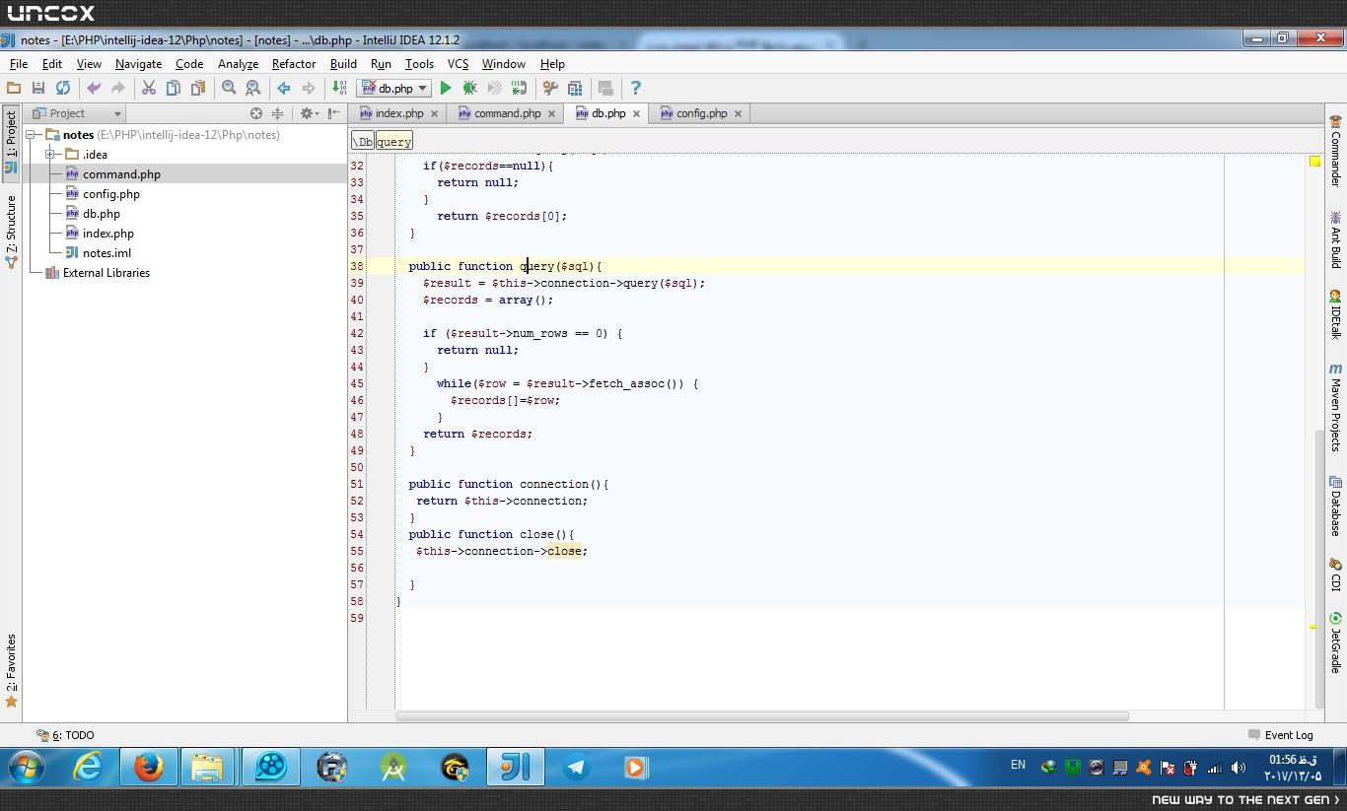Collapse the notes project root node

[32, 135]
